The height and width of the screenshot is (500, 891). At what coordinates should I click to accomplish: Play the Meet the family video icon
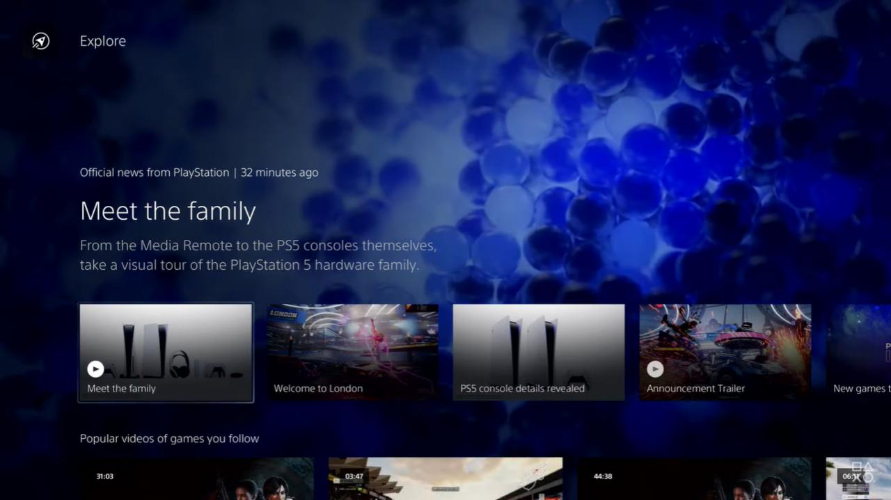click(95, 369)
